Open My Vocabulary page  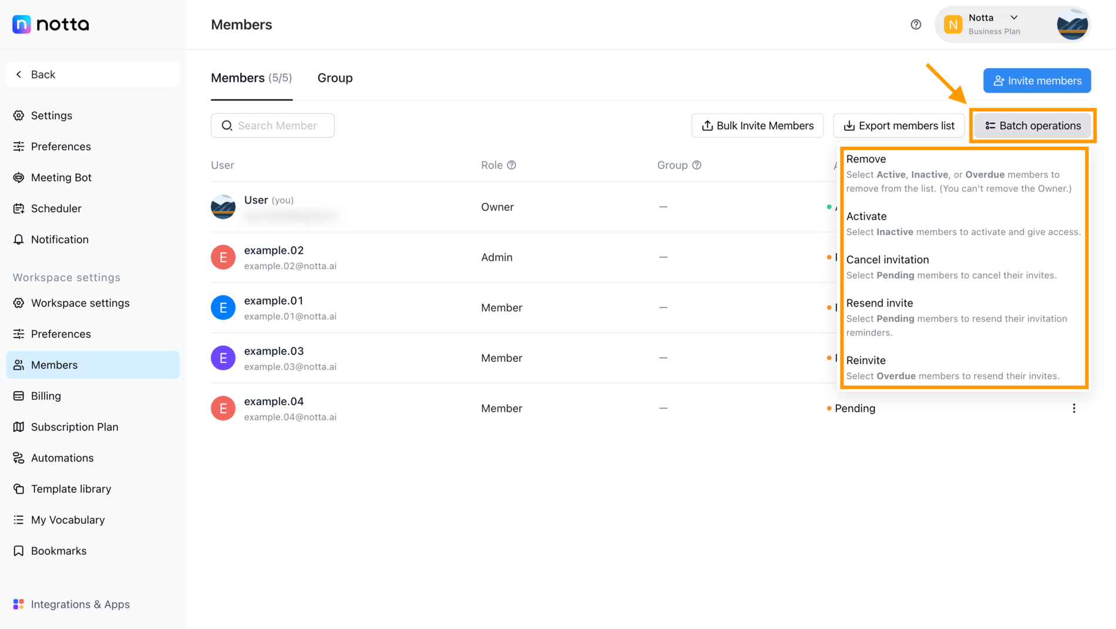coord(93,520)
